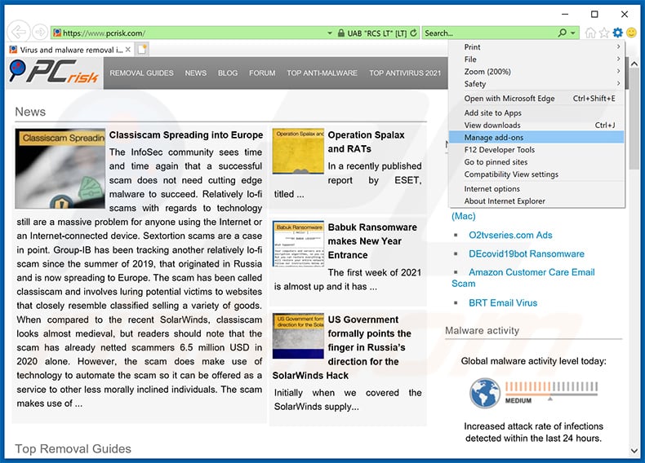Open BRT Email Virus link
The height and width of the screenshot is (463, 645).
pyautogui.click(x=503, y=303)
